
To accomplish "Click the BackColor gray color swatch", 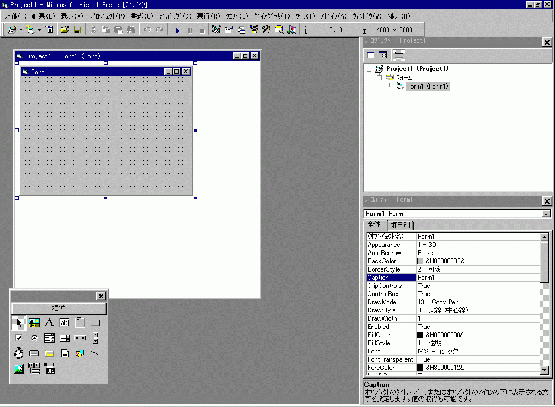I will (420, 261).
